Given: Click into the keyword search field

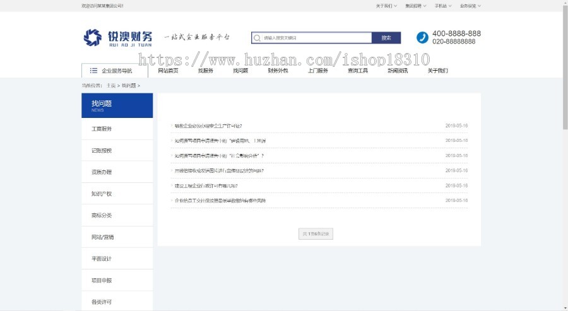Looking at the screenshot, I should coord(316,38).
